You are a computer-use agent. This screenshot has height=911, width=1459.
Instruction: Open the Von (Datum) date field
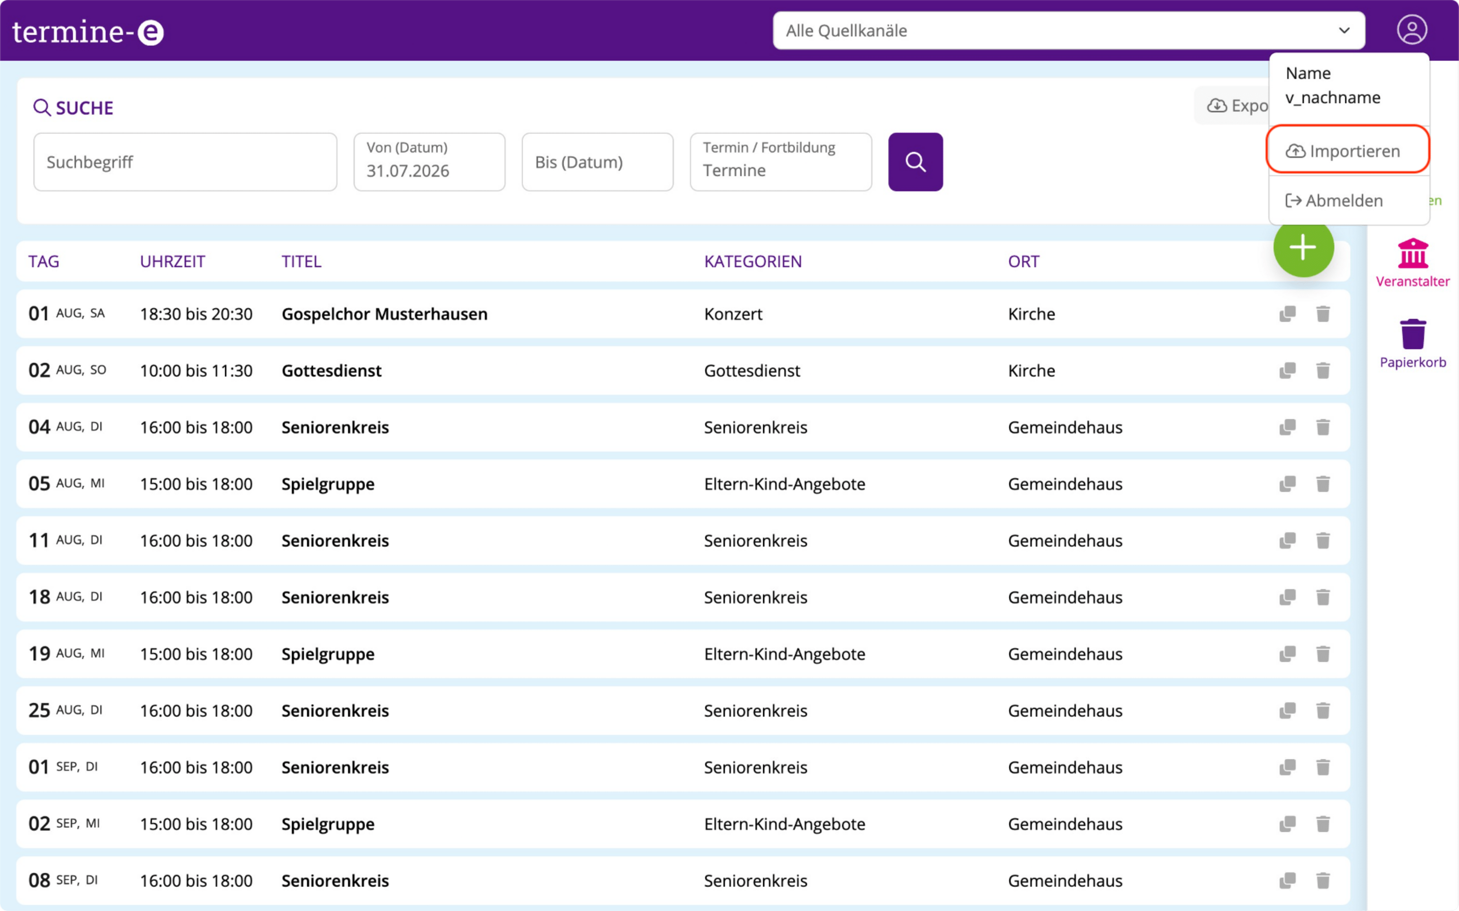pos(429,161)
